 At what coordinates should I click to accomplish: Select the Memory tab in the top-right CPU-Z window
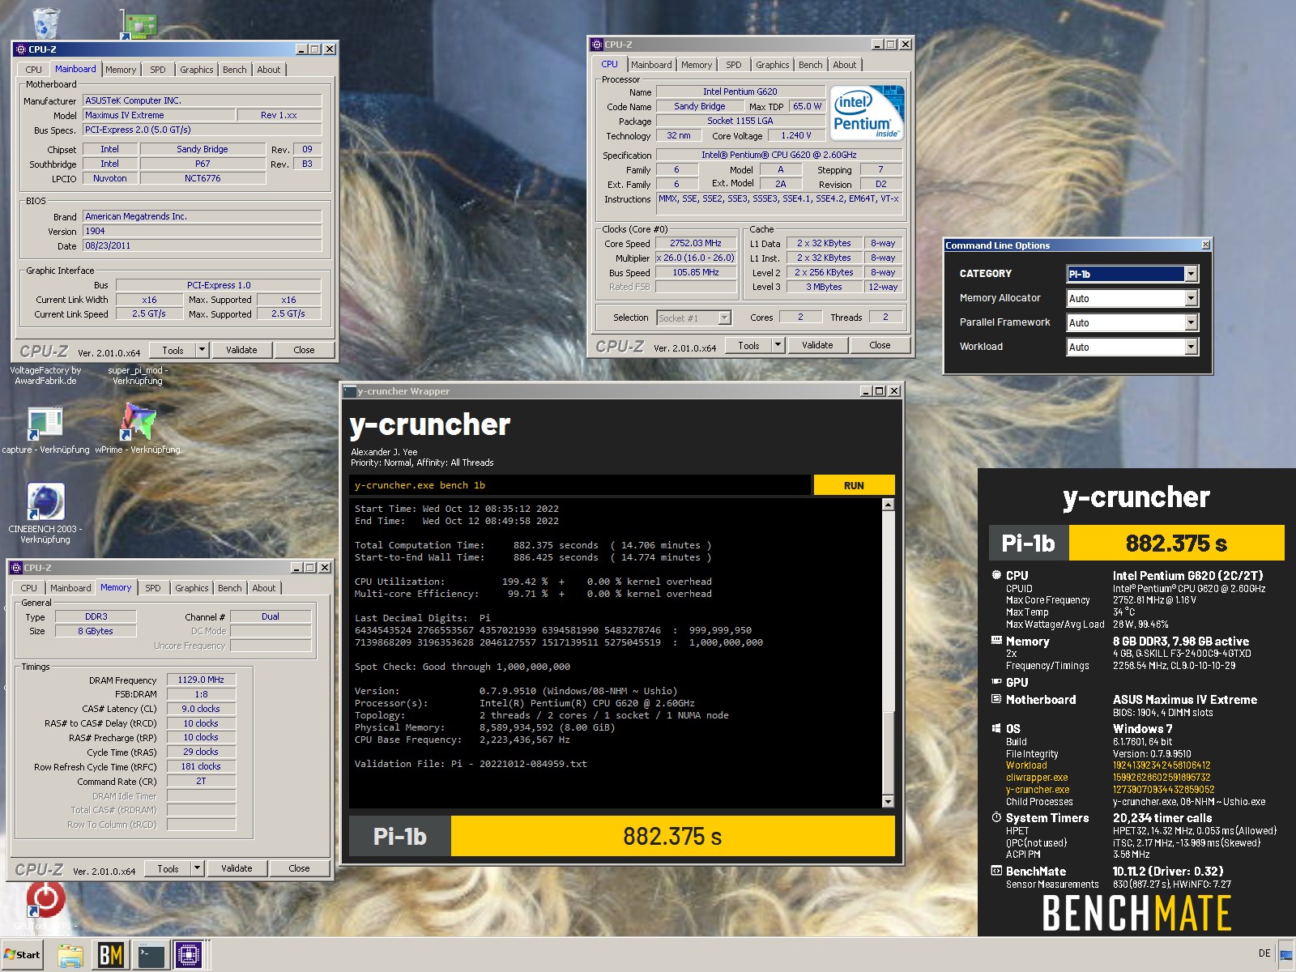point(697,65)
